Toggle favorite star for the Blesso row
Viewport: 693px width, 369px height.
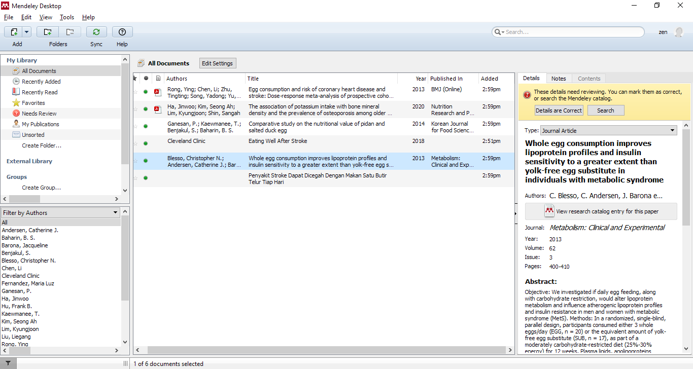135,161
